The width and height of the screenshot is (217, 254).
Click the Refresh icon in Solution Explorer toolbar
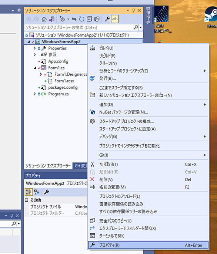(x=81, y=19)
